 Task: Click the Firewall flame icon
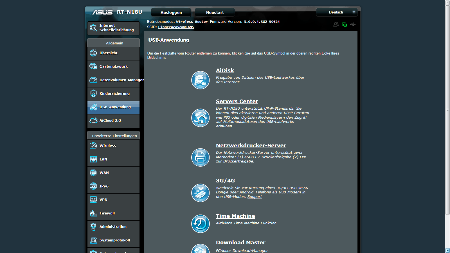pos(93,213)
